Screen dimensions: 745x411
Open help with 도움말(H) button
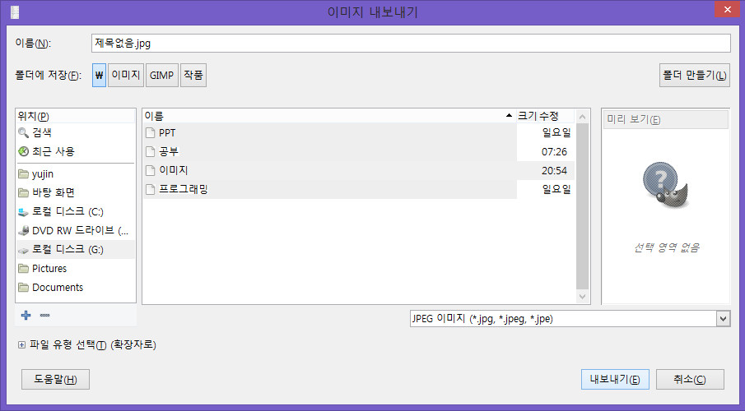pyautogui.click(x=56, y=380)
